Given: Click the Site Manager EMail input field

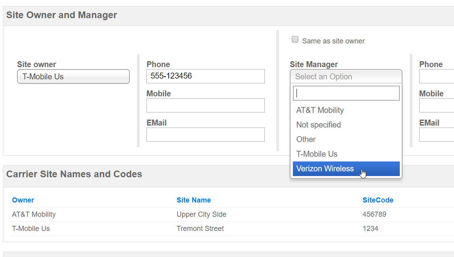Looking at the screenshot, I should [437, 135].
